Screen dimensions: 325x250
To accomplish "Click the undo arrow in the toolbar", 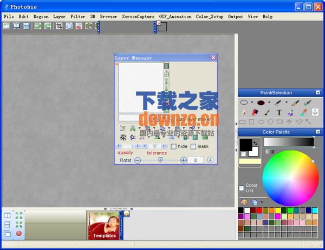I will tap(38, 26).
